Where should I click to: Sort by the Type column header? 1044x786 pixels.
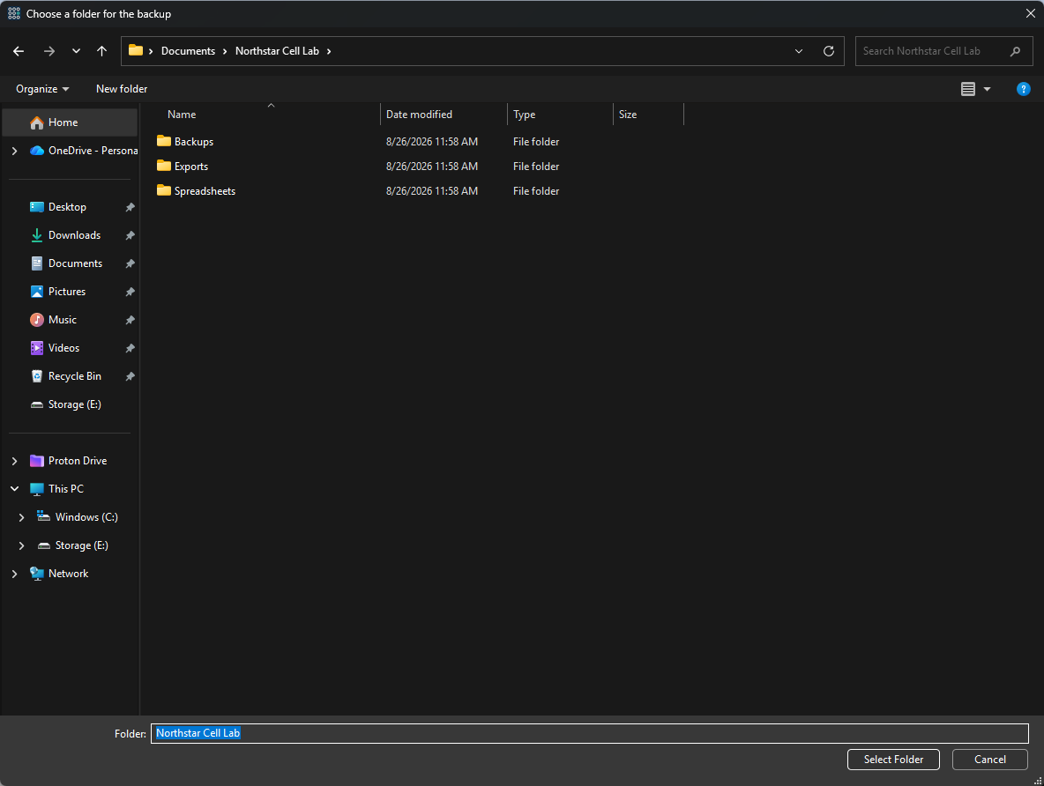pos(560,115)
